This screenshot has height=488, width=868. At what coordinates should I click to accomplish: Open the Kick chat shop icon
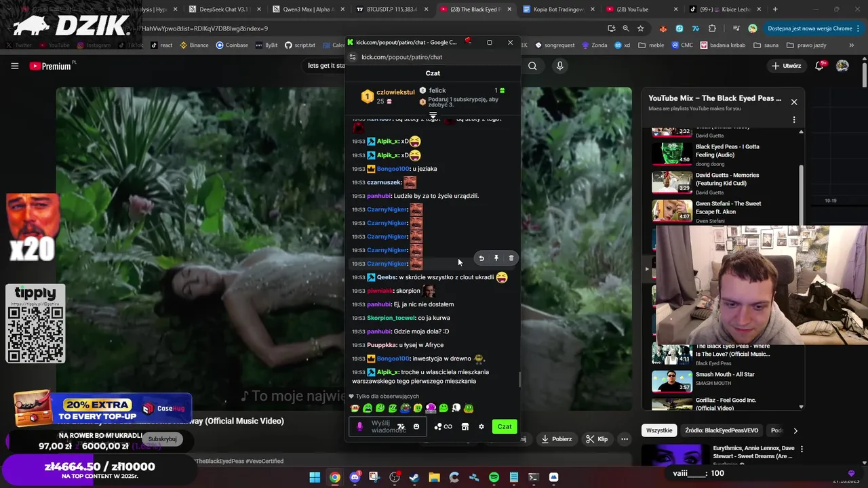465,426
